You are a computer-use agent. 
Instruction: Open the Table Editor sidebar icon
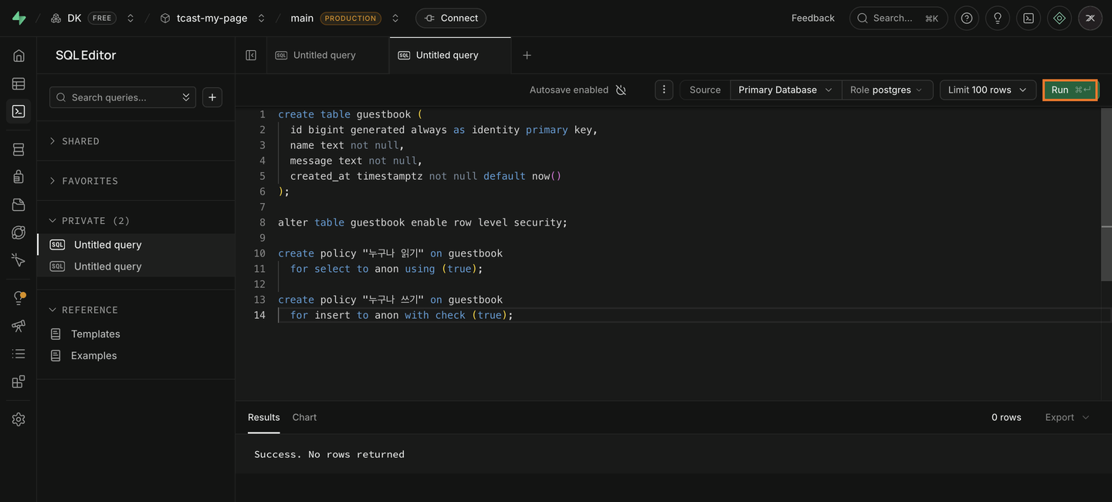click(19, 83)
